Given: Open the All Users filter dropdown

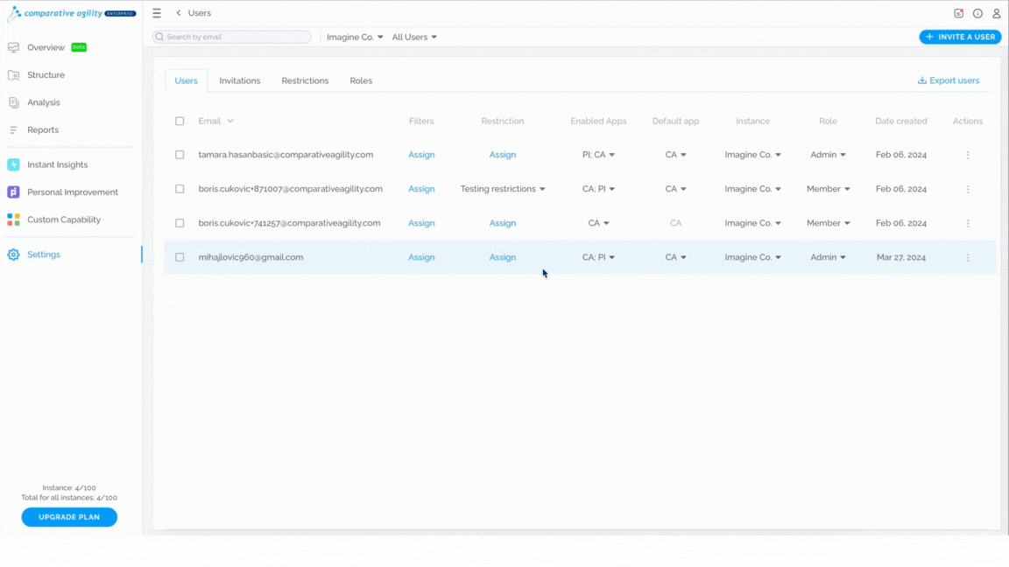Looking at the screenshot, I should click(414, 38).
